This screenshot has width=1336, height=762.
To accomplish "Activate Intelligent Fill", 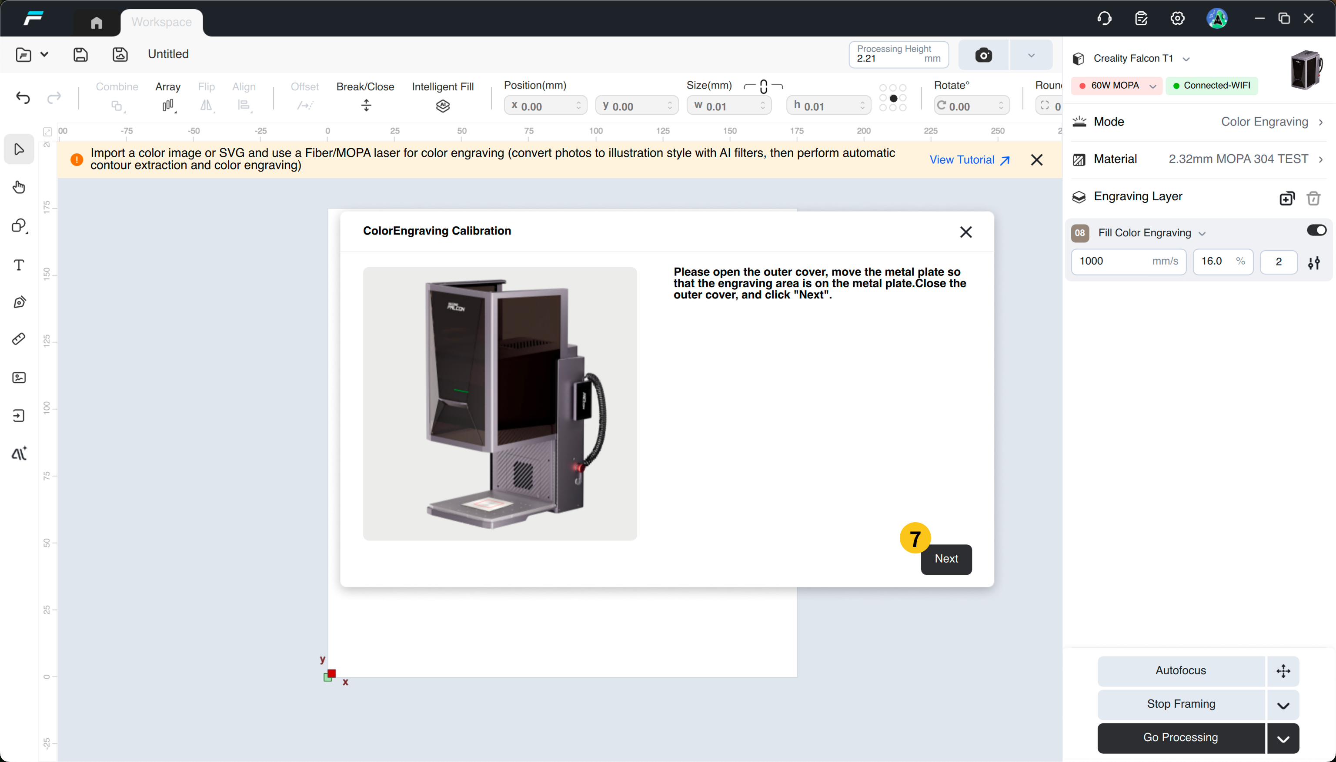I will [x=443, y=97].
